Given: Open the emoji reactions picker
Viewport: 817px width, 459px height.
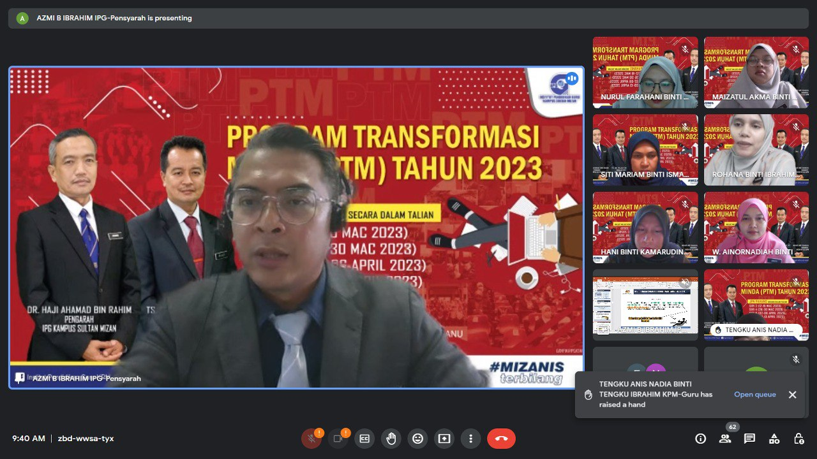Looking at the screenshot, I should coord(417,439).
